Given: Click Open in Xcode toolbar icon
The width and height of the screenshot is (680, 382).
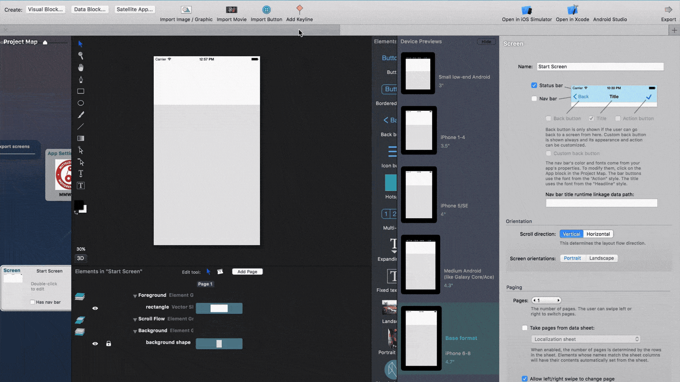Looking at the screenshot, I should click(572, 9).
